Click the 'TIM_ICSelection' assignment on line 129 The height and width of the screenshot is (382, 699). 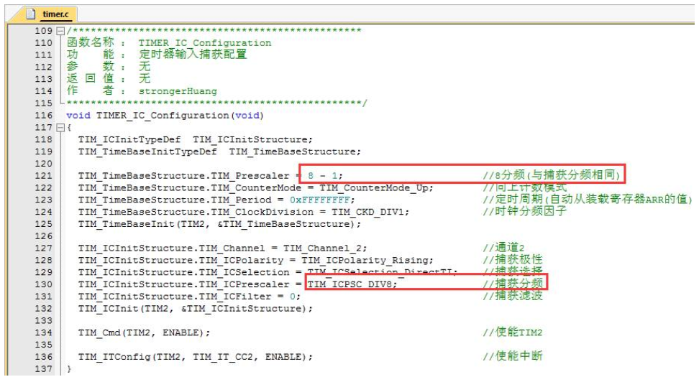268,272
